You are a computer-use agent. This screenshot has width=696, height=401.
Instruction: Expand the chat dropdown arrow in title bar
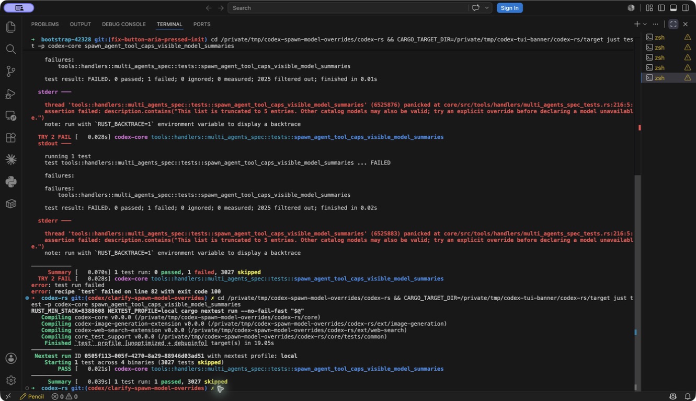[x=487, y=8]
